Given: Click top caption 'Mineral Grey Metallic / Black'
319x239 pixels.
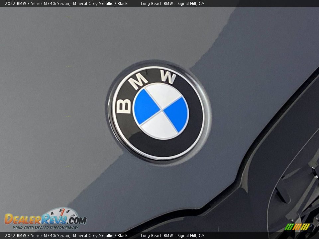Looking at the screenshot, I should coord(100,3).
